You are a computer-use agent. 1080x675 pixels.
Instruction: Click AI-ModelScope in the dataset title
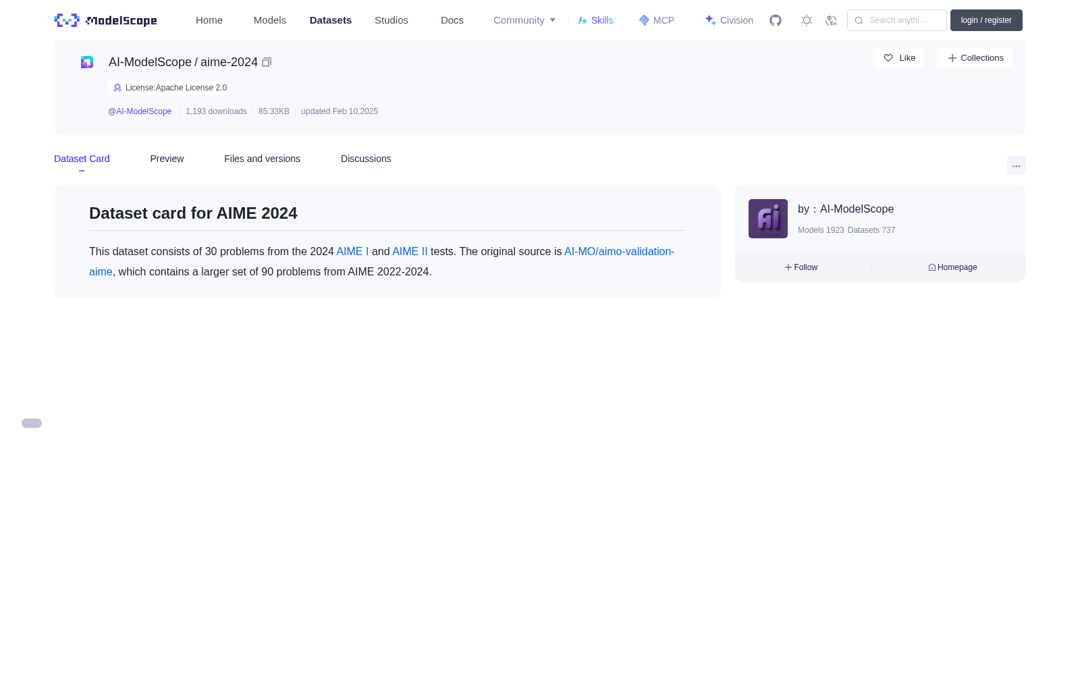point(150,62)
